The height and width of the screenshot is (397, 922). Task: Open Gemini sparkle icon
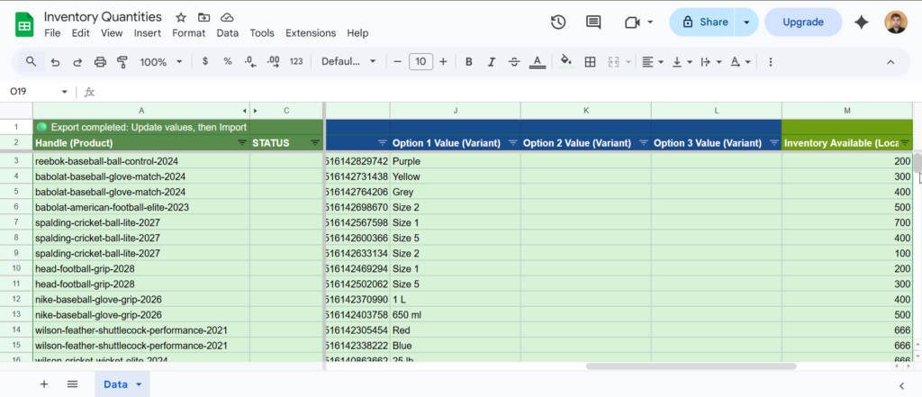click(862, 23)
